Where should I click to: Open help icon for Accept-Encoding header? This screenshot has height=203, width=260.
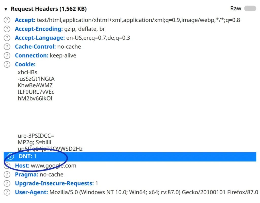click(x=7, y=29)
